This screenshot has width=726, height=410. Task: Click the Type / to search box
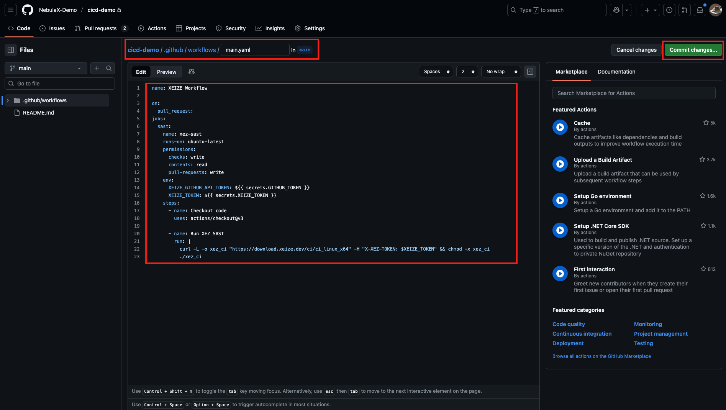[557, 10]
